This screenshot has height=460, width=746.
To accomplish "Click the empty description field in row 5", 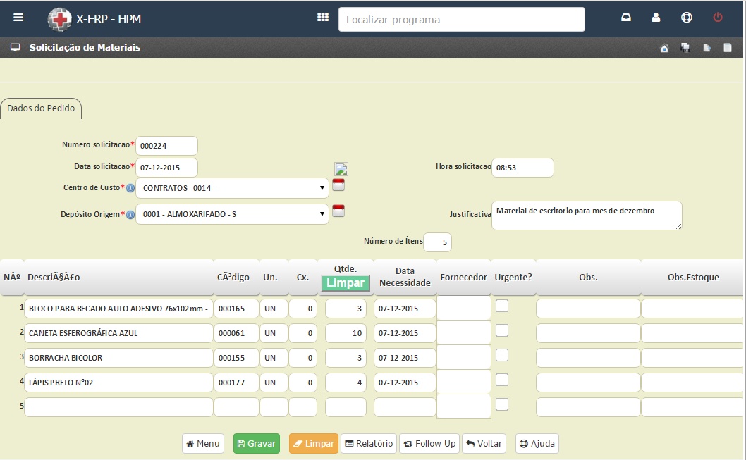I will [x=118, y=407].
